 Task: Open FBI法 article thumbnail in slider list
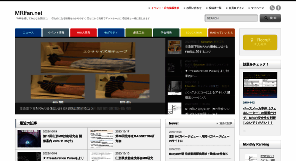click(x=174, y=47)
